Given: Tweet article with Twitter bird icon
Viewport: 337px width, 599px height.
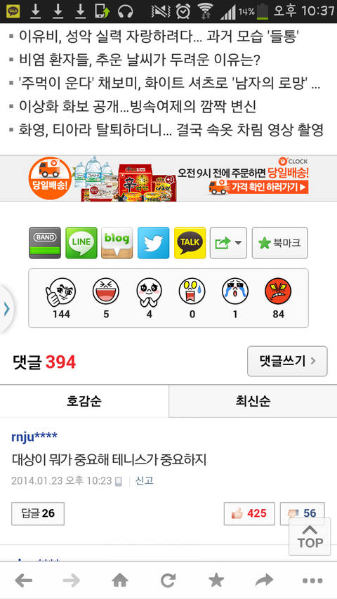Looking at the screenshot, I should pos(154,243).
